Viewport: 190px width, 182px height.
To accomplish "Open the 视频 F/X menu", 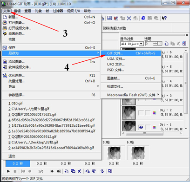I will (x=74, y=11).
